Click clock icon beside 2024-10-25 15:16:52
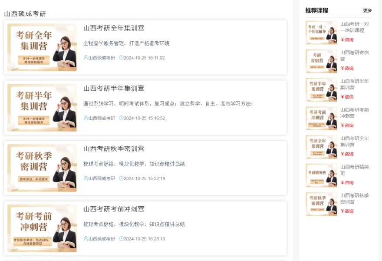 [121, 118]
